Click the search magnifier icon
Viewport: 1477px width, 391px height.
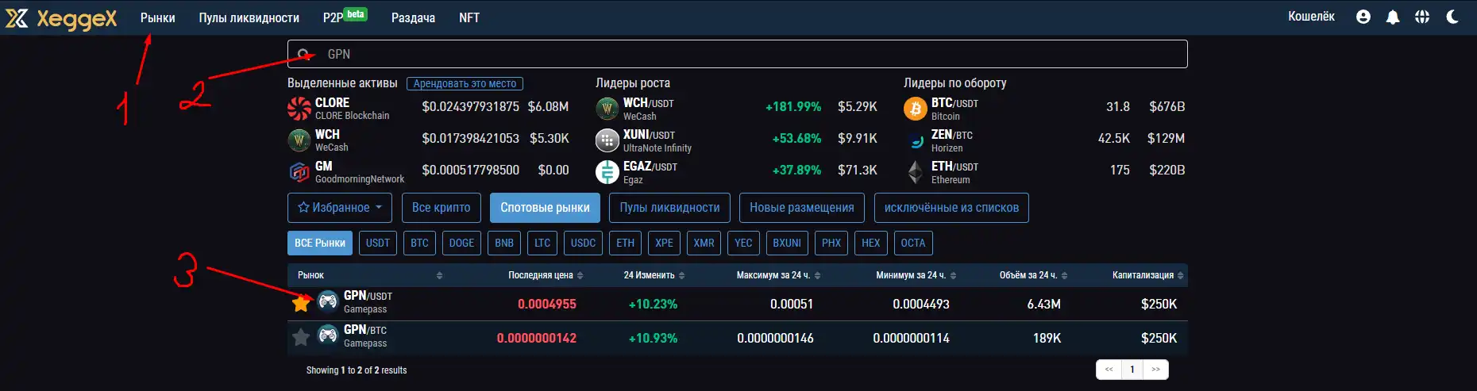[x=303, y=54]
